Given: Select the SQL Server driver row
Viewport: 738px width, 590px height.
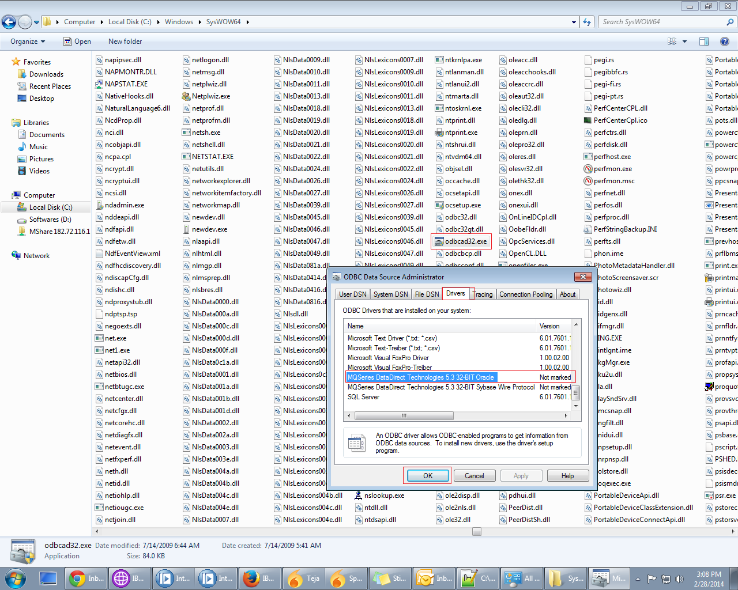Looking at the screenshot, I should coord(363,397).
